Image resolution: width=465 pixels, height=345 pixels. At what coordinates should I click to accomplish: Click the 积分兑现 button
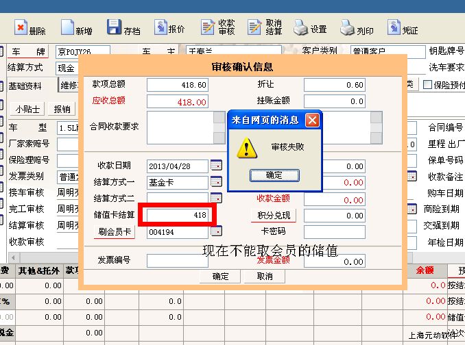coord(274,216)
